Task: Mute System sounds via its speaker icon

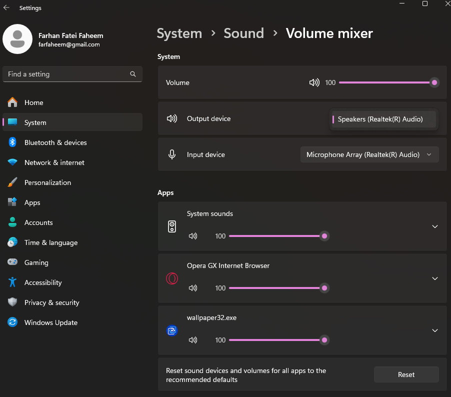Action: [193, 236]
